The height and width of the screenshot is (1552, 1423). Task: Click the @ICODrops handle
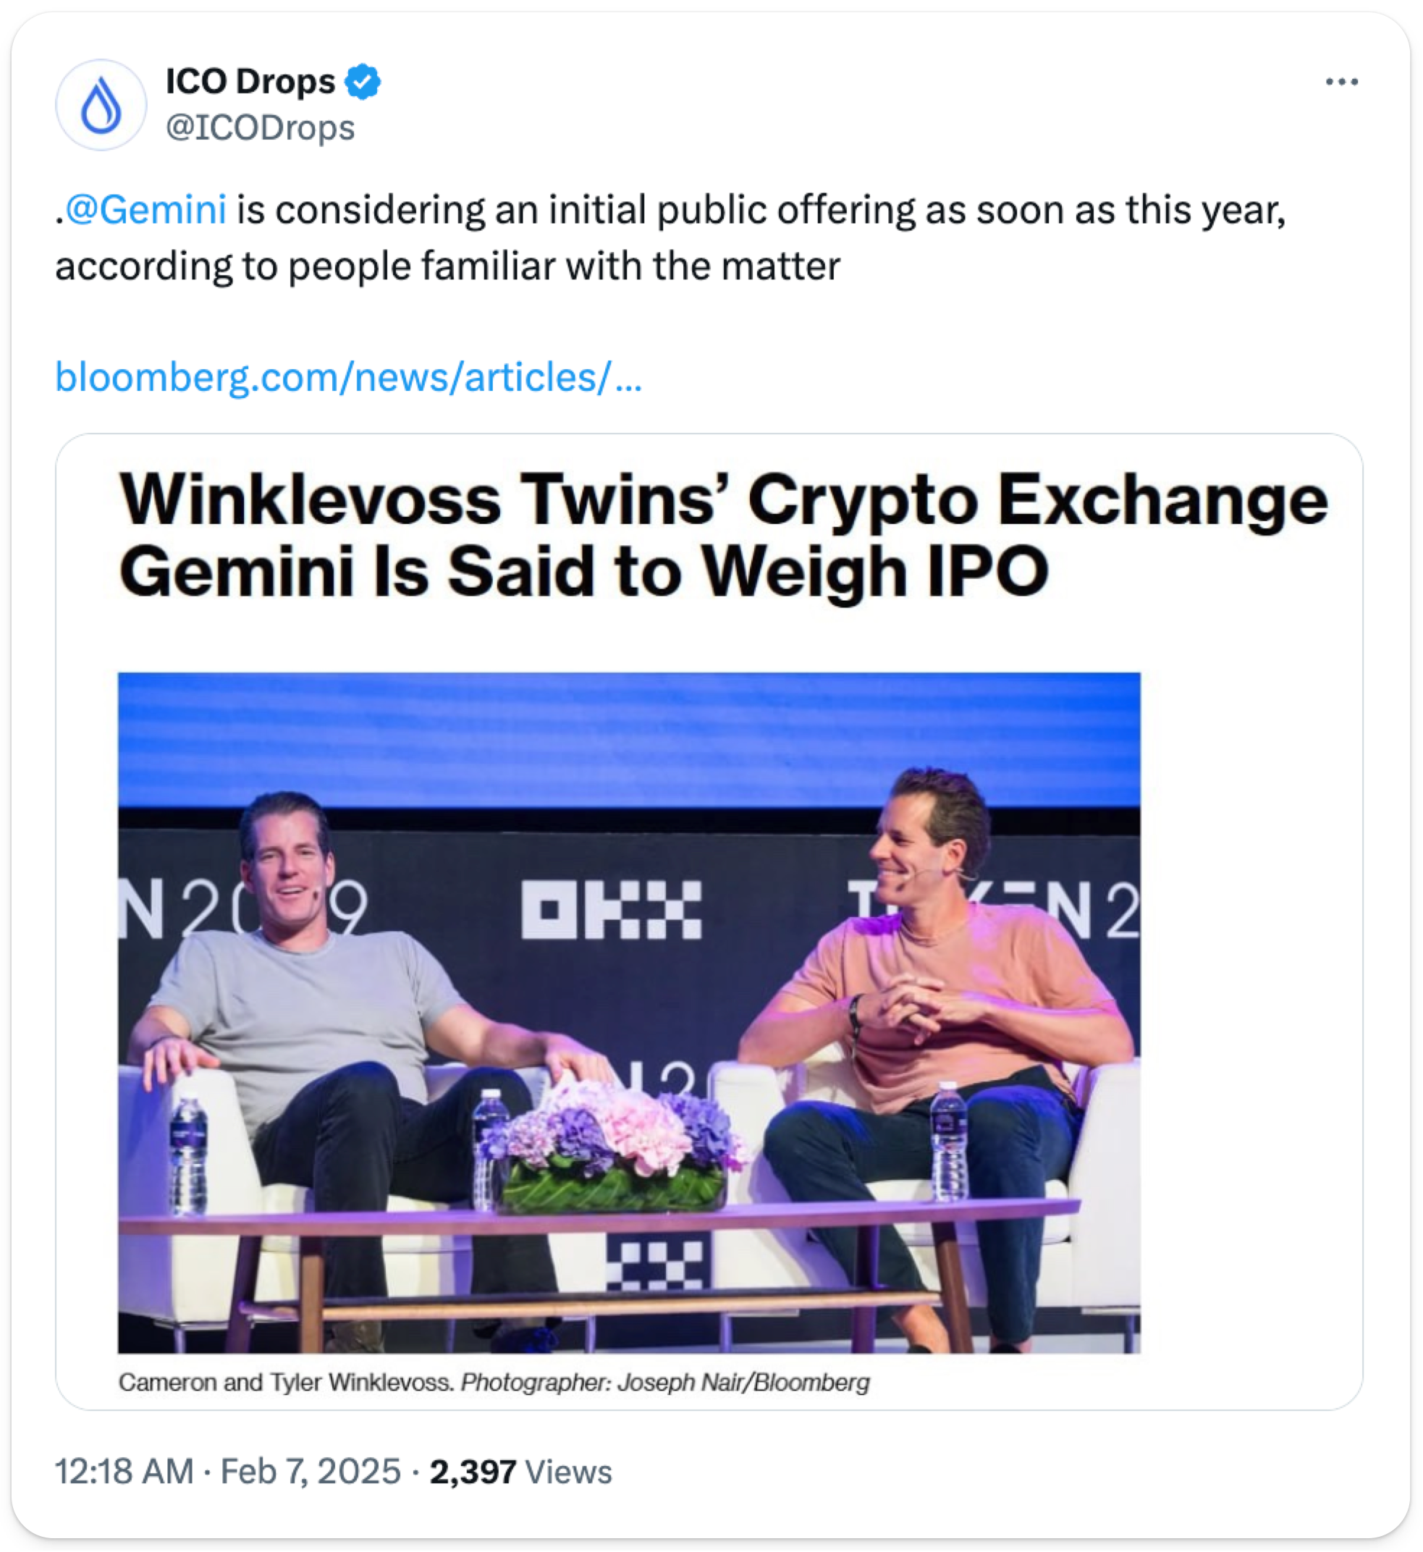tap(261, 128)
